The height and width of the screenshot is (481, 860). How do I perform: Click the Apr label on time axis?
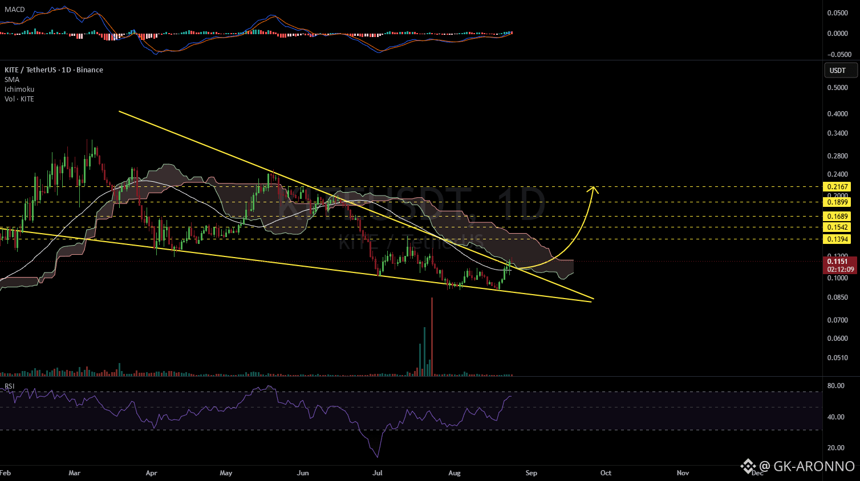click(x=151, y=473)
